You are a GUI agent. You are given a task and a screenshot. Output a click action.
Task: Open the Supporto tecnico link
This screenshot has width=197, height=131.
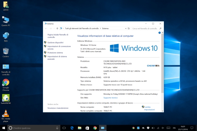tap(111, 98)
